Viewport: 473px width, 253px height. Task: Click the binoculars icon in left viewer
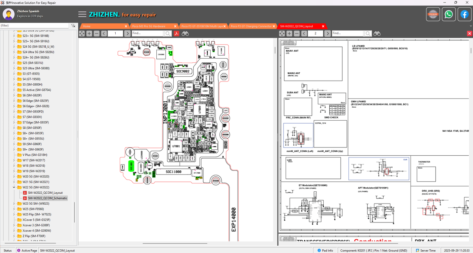coord(185,34)
